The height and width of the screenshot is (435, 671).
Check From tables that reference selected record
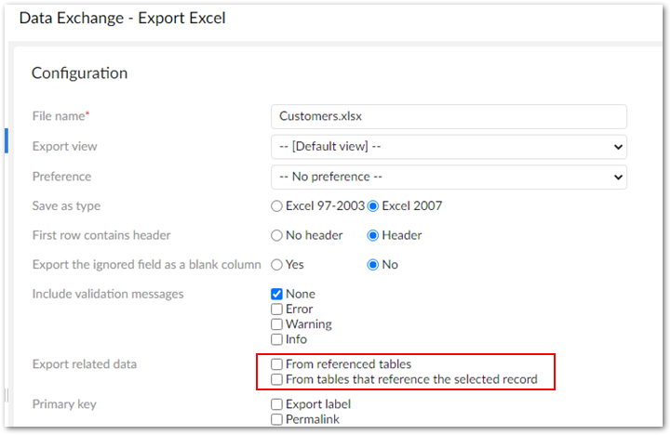(276, 379)
